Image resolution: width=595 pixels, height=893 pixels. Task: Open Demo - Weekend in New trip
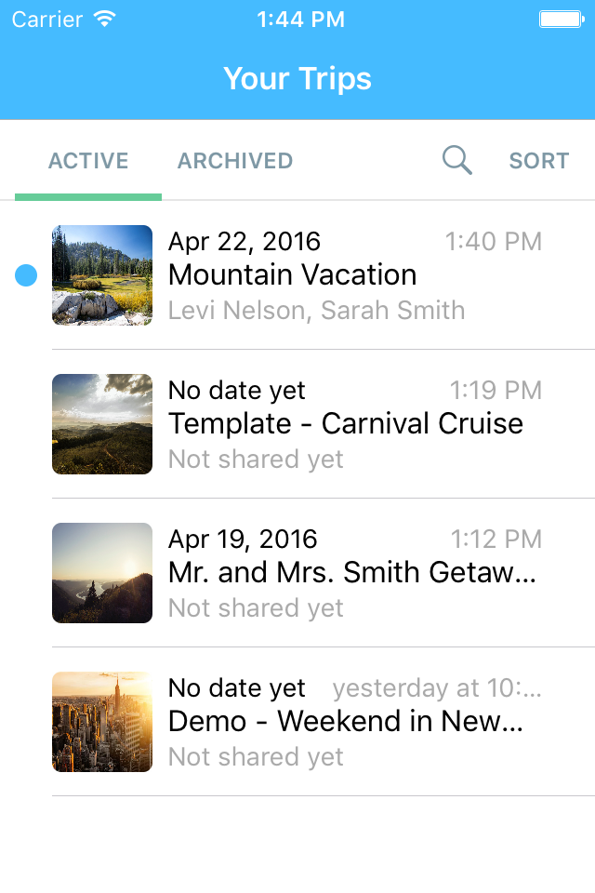(x=346, y=721)
